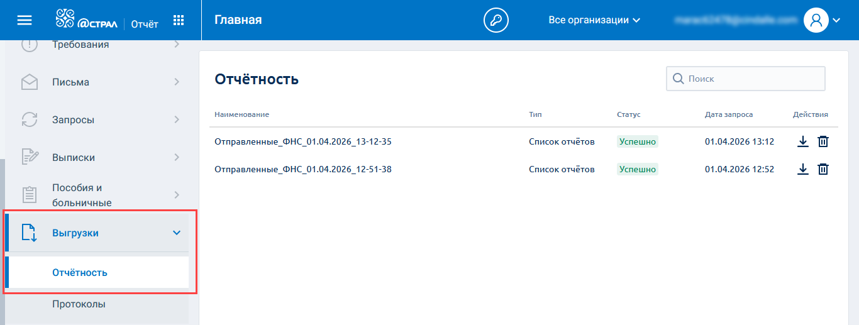859x325 pixels.
Task: Click the key icon in the header
Action: (x=496, y=20)
